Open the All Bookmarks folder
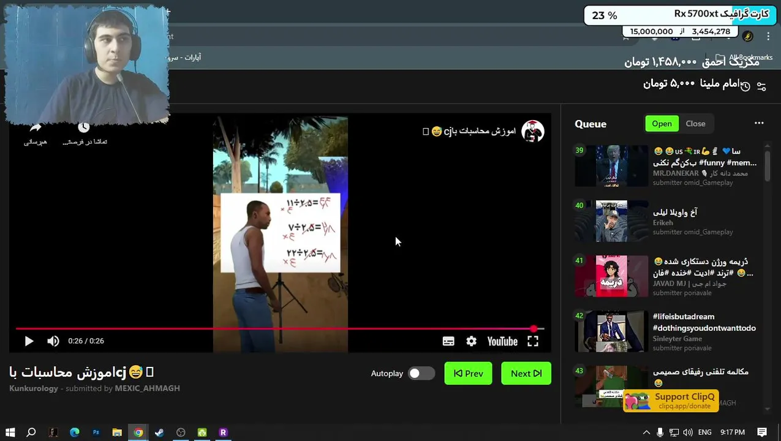This screenshot has width=781, height=441. point(744,58)
